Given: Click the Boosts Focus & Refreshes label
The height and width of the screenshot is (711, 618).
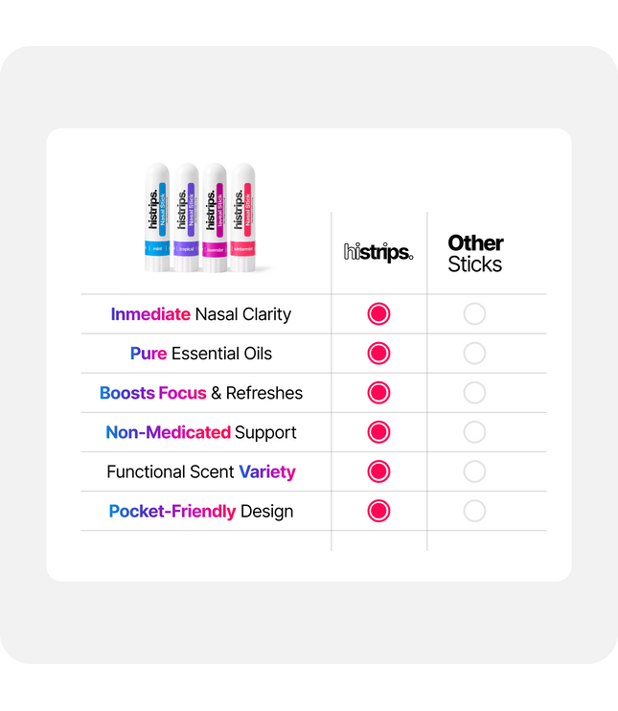Looking at the screenshot, I should click(201, 393).
